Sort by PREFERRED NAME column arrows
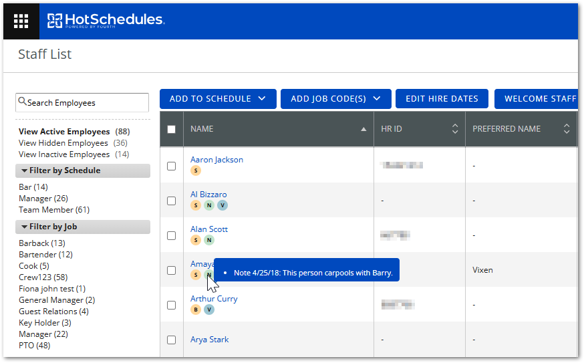The width and height of the screenshot is (584, 363). (567, 129)
